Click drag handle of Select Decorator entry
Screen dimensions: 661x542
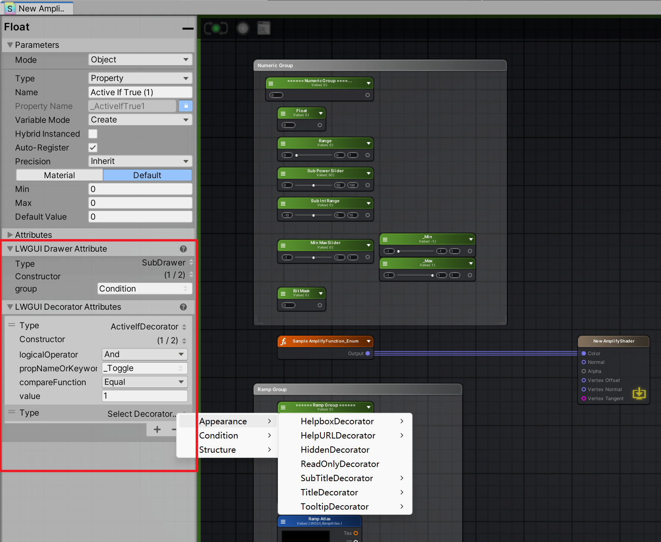[12, 412]
